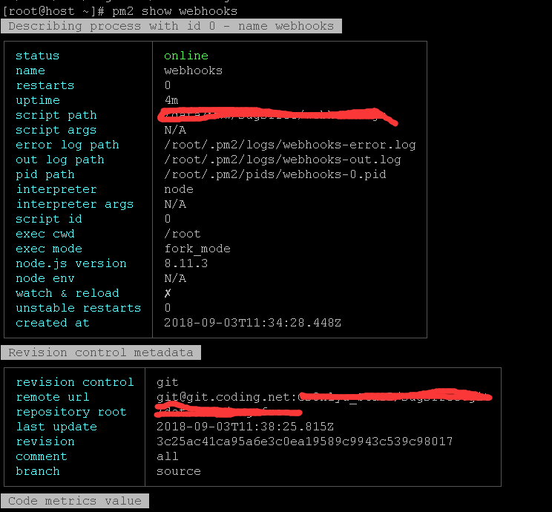Screen dimensions: 552x512
Task: Click the git revision hash value
Action: (x=304, y=442)
